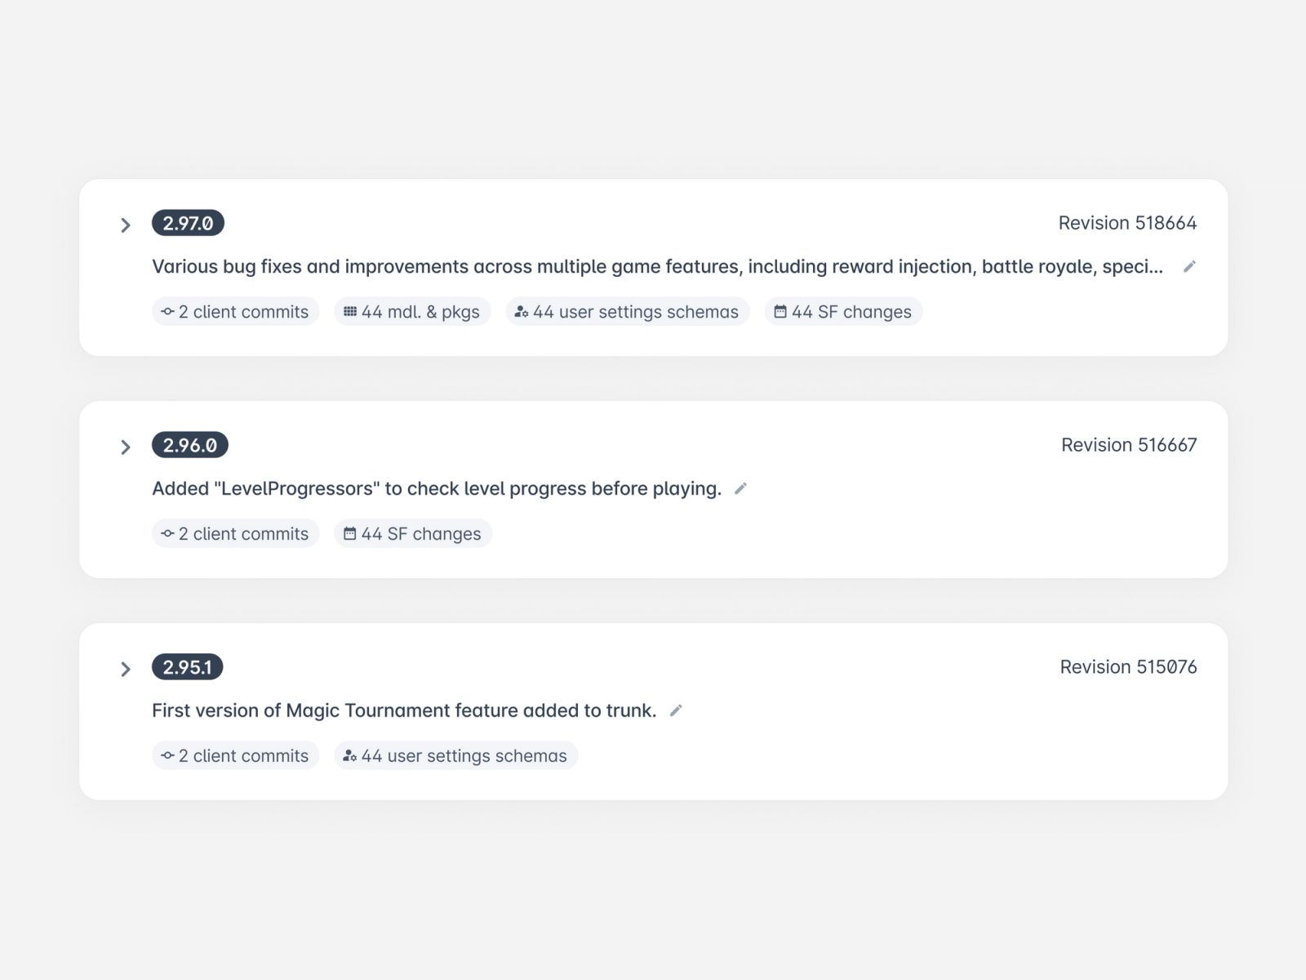Expand the 2.96.0 release entry
This screenshot has height=980, width=1306.
[126, 448]
